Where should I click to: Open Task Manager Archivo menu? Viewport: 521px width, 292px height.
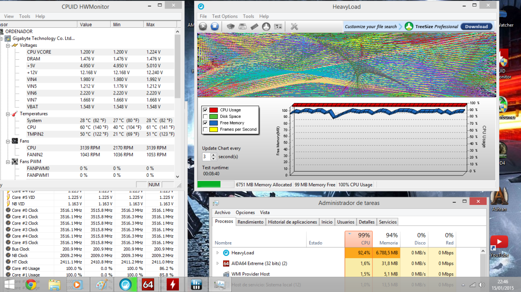[x=222, y=212]
